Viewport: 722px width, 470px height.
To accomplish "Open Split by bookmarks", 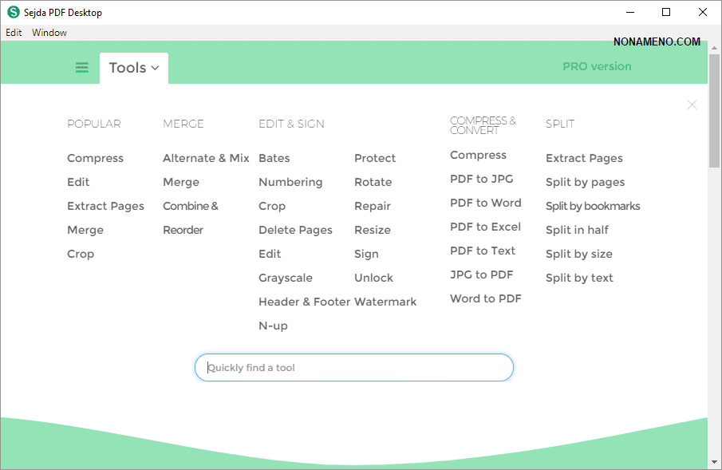I will [593, 206].
